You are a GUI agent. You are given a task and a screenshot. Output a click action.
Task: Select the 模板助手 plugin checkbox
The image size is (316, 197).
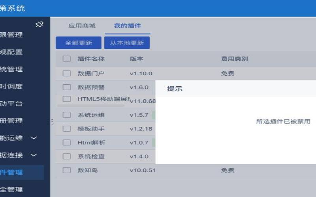(67, 129)
